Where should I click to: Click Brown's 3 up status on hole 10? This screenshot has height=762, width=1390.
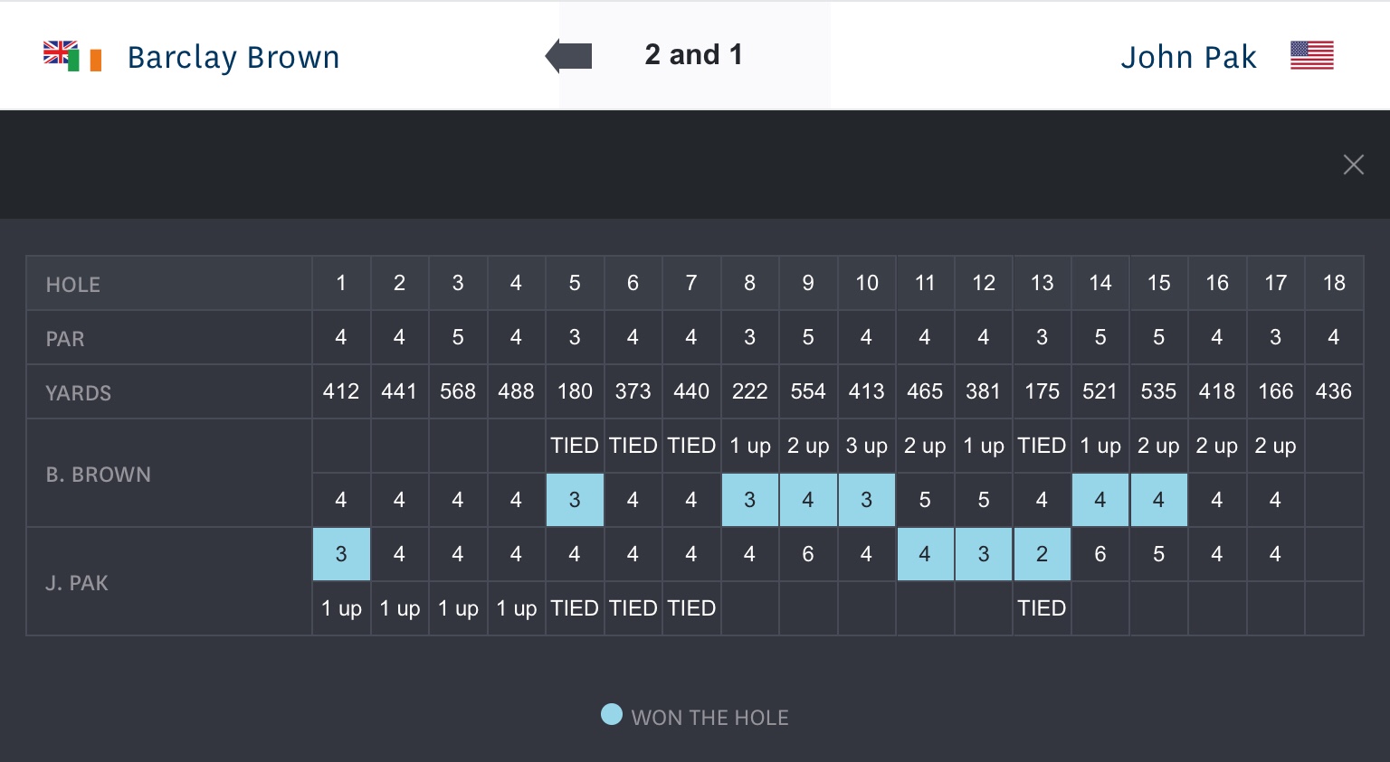866,446
